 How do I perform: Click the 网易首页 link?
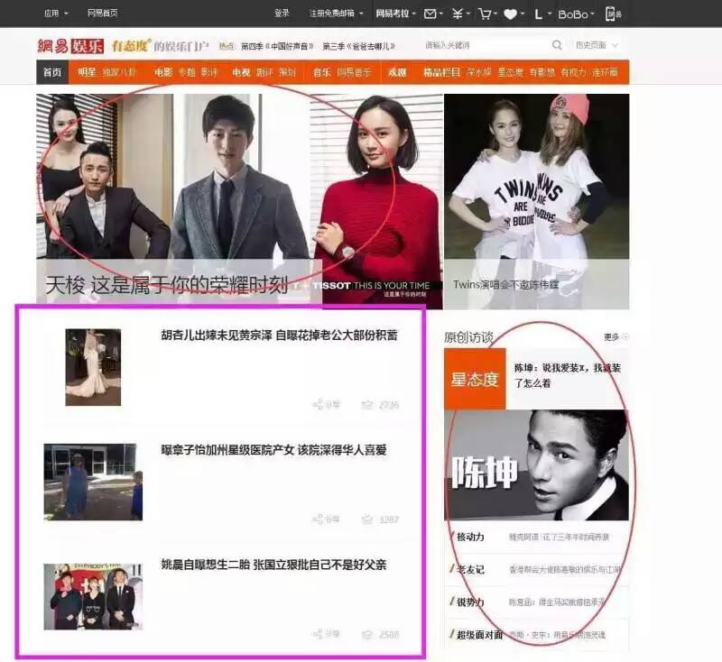coord(103,14)
